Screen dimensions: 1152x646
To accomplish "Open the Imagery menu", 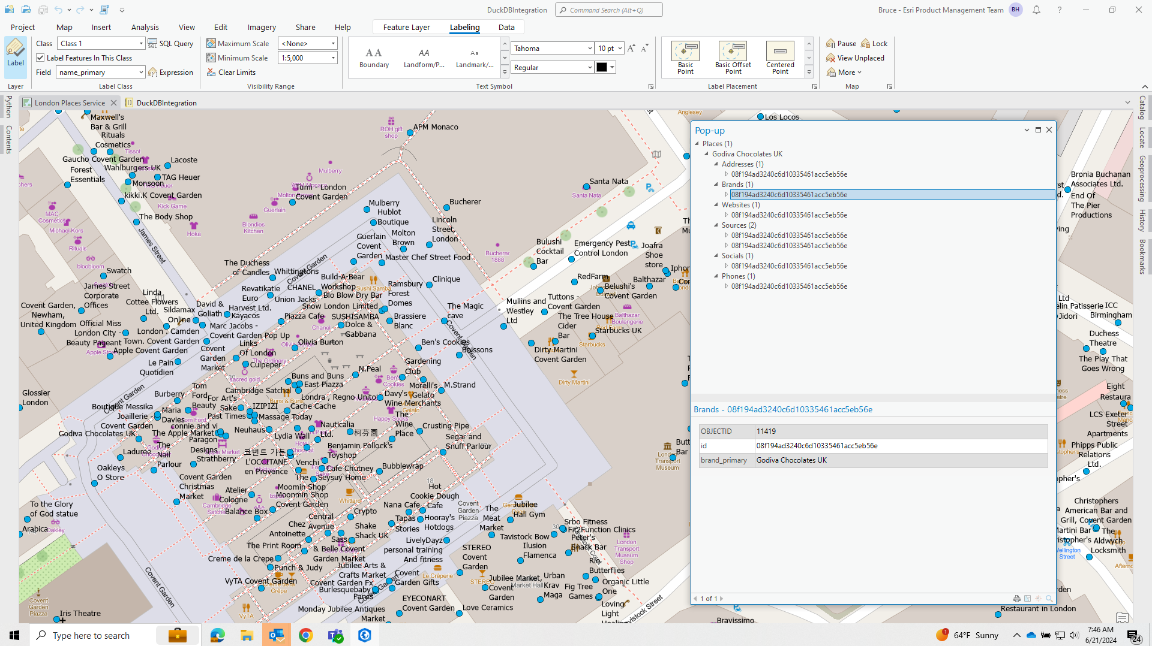I will pos(261,27).
